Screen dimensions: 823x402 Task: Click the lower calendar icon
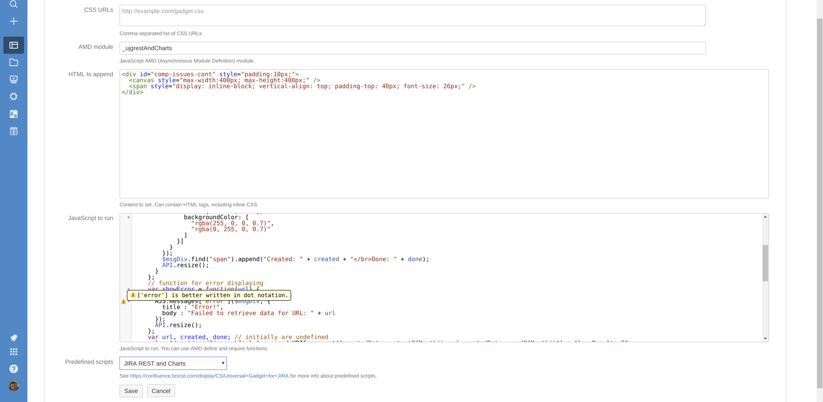coord(13,131)
